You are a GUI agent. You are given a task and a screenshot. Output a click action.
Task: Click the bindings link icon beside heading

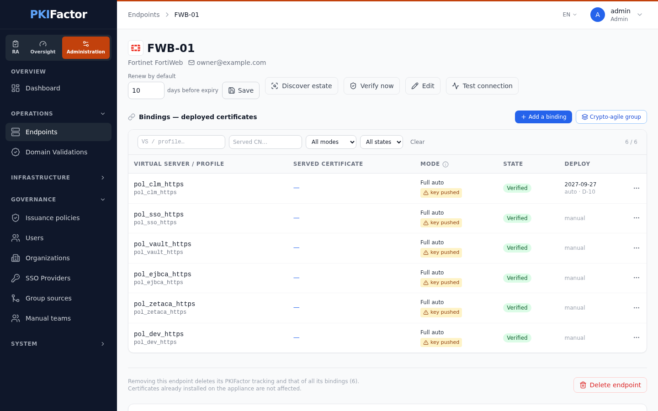coord(132,117)
